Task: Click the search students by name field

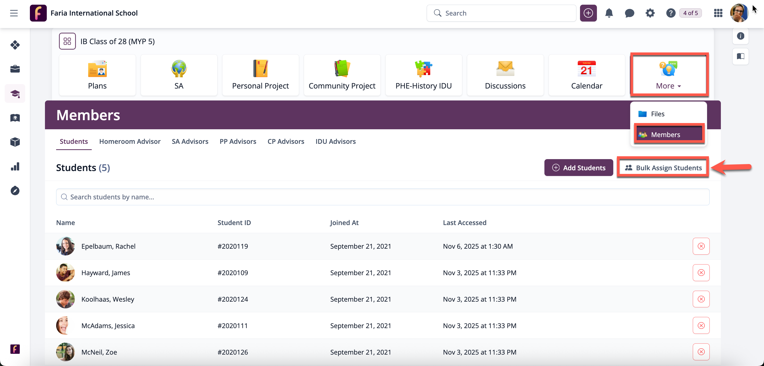Action: (x=383, y=197)
